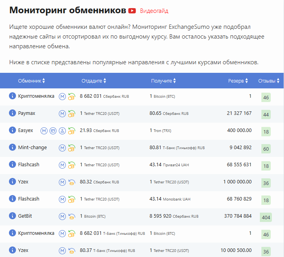The width and height of the screenshot is (284, 257).
Task: Click '80.37 Т-Банк (Тинькофф) RUB' cell
Action: (x=108, y=250)
